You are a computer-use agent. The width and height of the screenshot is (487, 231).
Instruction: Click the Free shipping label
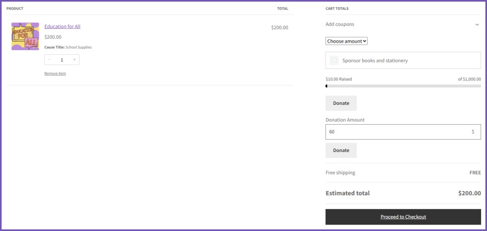point(340,173)
